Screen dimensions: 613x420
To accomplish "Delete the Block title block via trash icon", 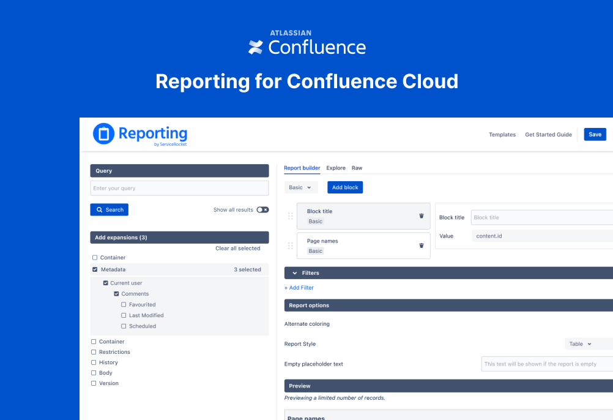I will tap(422, 216).
